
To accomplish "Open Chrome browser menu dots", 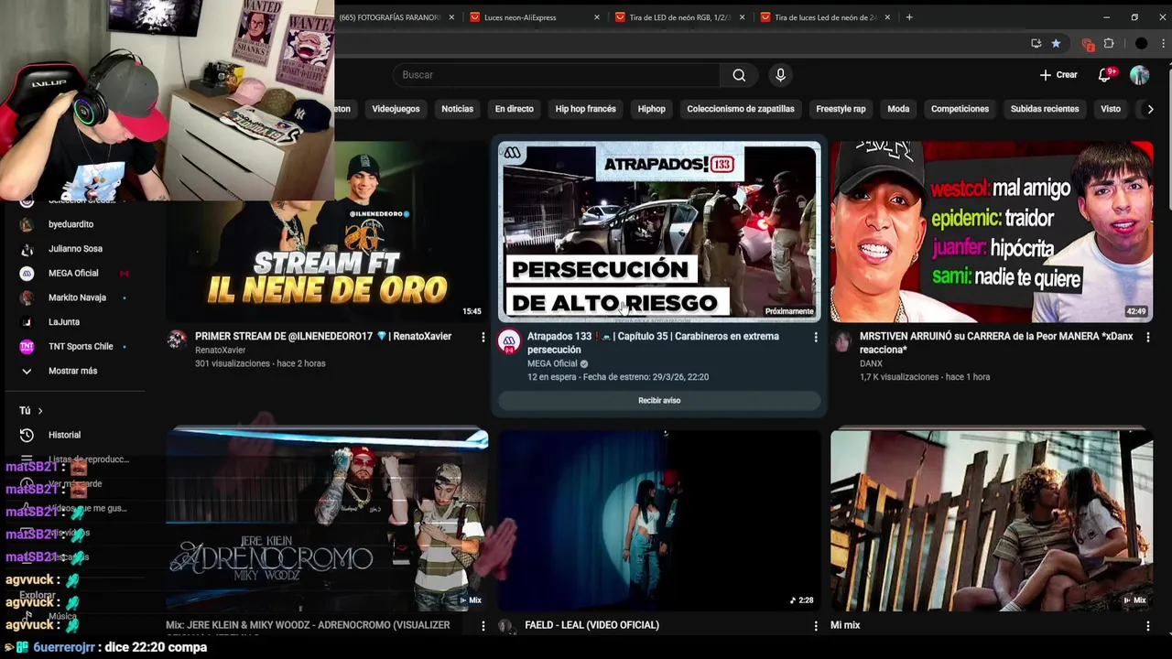I will point(1162,43).
